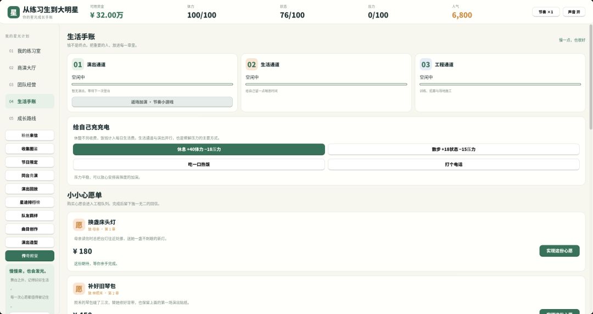Image resolution: width=593 pixels, height=314 pixels.
Task: Click the 愿 icon beside 换盏床头灯
Action: point(79,225)
